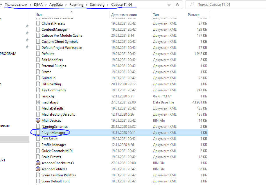Expand the chevron after AppData breadcrumb

66,5
